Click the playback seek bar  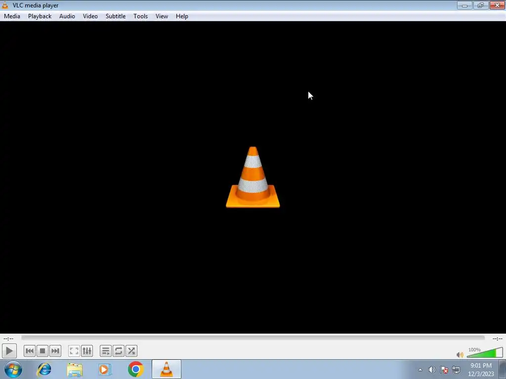pyautogui.click(x=253, y=338)
